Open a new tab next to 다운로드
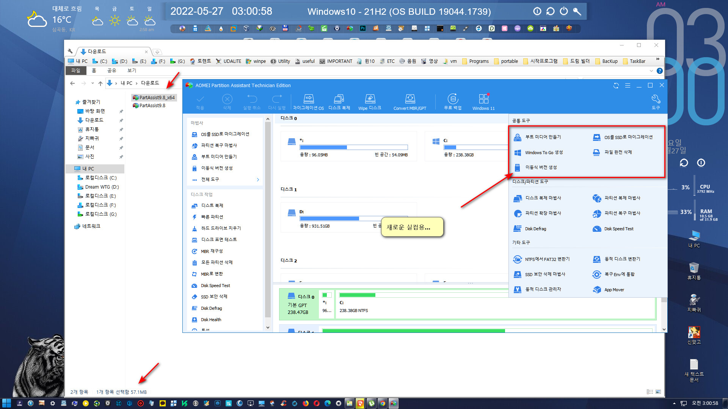This screenshot has height=409, width=728. coord(157,52)
